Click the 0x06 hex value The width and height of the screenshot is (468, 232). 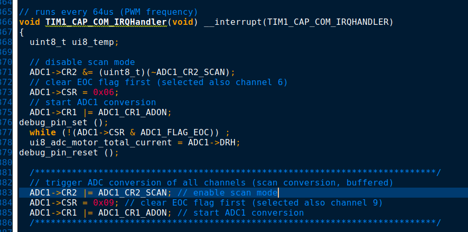[104, 92]
